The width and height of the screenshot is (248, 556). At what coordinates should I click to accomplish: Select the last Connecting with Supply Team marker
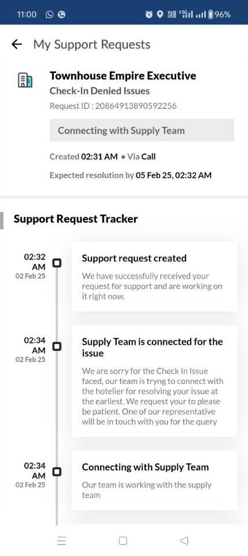point(57,471)
